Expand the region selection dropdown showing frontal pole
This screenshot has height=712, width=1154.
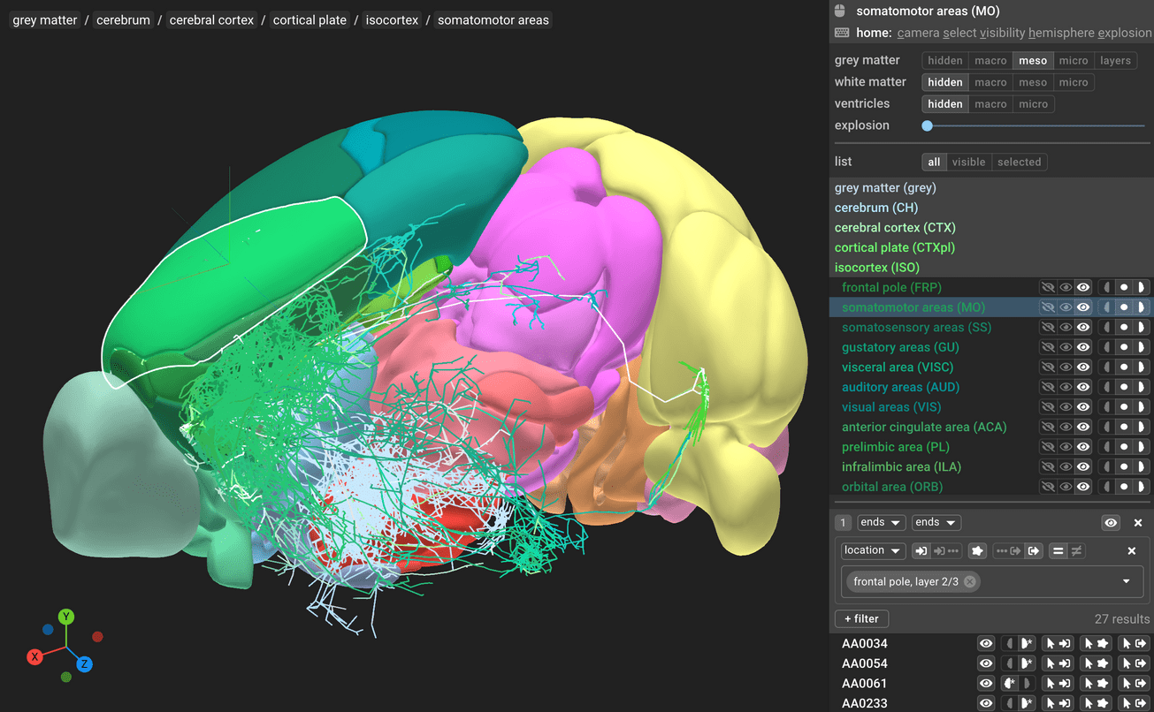1126,581
